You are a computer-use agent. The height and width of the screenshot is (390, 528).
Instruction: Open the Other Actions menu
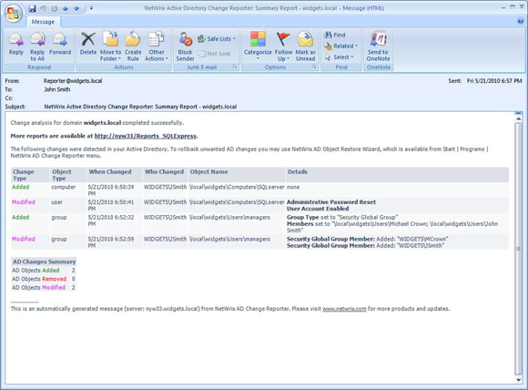[x=157, y=46]
